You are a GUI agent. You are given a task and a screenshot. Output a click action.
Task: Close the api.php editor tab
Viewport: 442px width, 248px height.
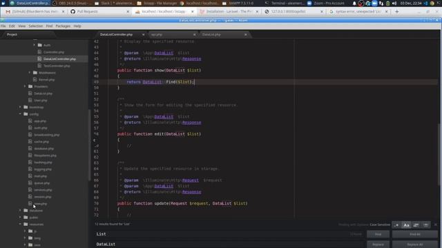click(194, 34)
